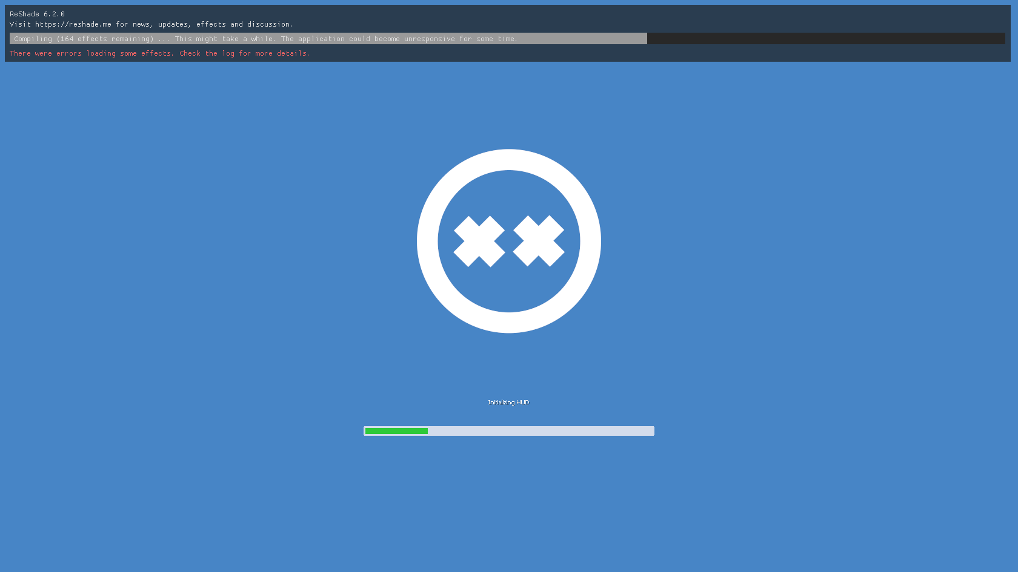Click the Initializing HUD status text
Viewport: 1018px width, 572px height.
click(508, 403)
